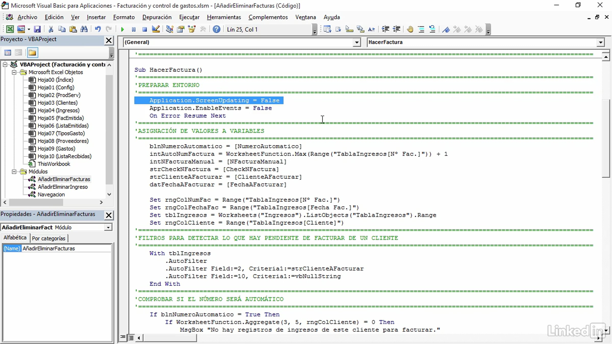Image resolution: width=612 pixels, height=344 pixels.
Task: Open the Depuración menu
Action: coord(157,17)
